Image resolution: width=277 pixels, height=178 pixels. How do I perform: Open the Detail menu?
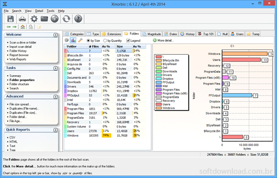coord(39,11)
